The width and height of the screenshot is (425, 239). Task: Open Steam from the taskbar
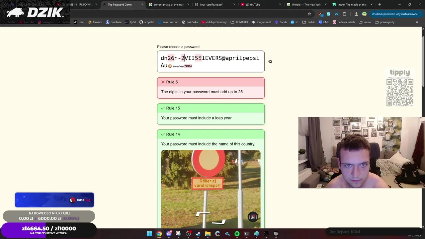tap(198, 234)
